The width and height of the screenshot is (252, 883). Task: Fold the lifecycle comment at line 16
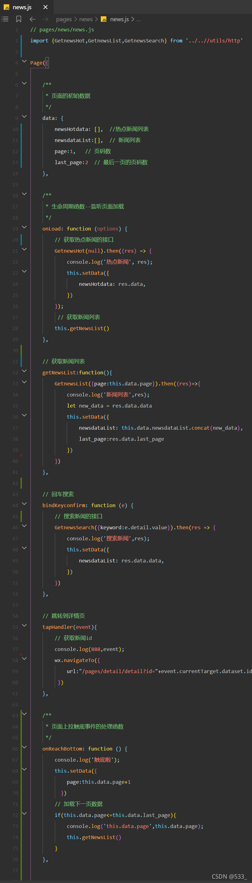click(24, 194)
